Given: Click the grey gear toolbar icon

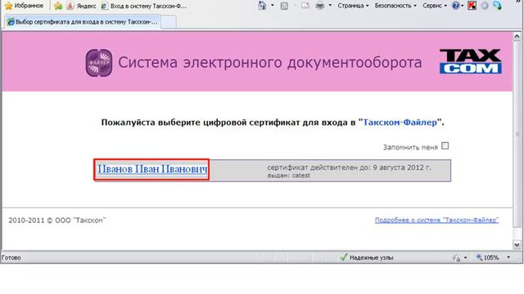Looking at the screenshot, I should tap(485, 6).
